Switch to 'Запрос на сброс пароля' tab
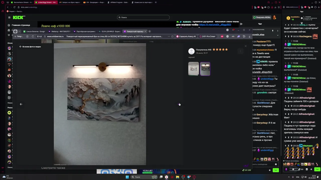This screenshot has height=180, width=321. point(70,2)
